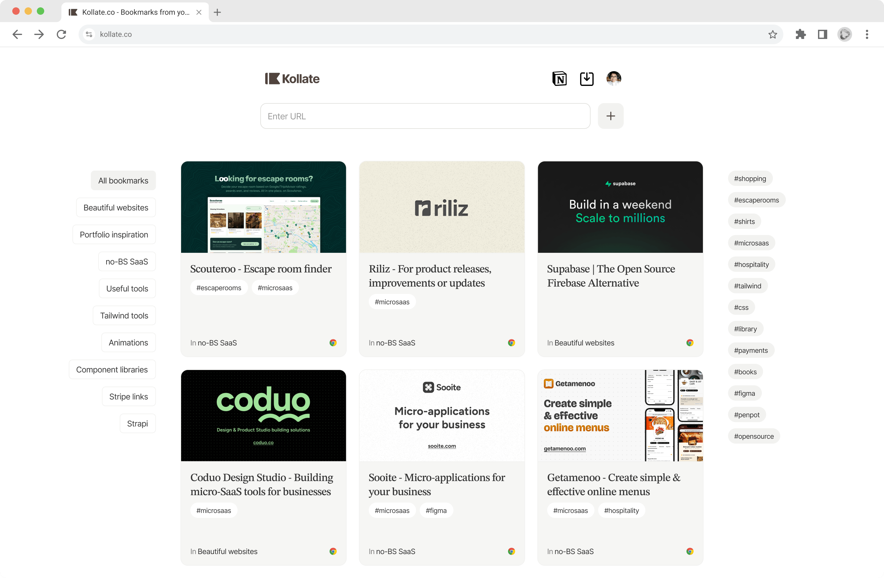The height and width of the screenshot is (578, 884).
Task: Bookmark this page with the star icon
Action: [x=773, y=35]
